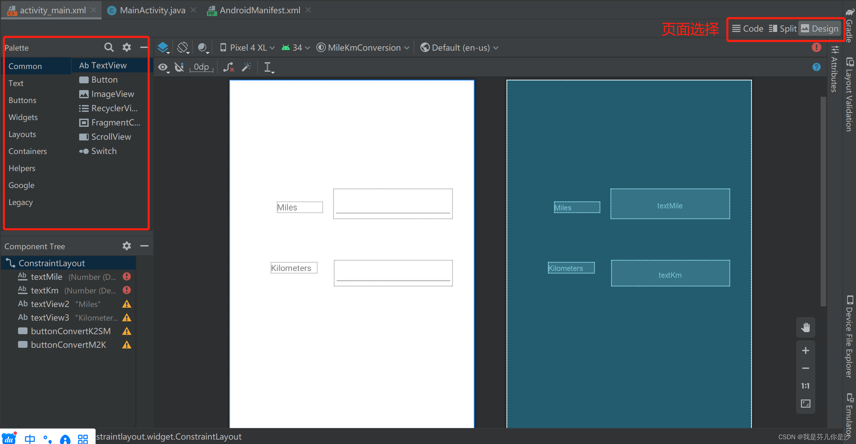Click the Palette search icon

click(109, 47)
